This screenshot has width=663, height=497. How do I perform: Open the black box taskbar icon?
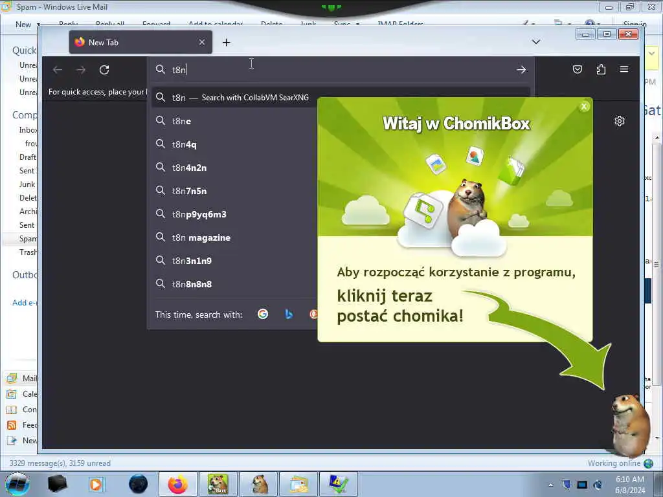click(57, 484)
